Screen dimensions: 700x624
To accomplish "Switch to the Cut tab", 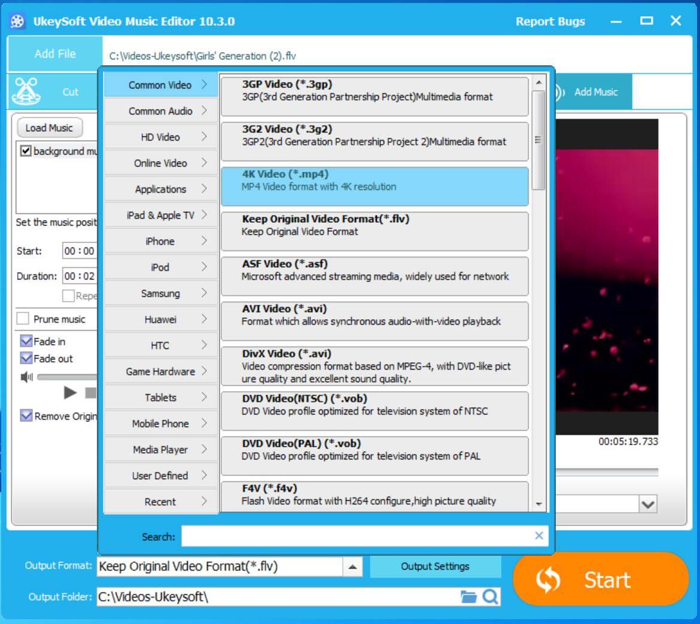I will pos(53,92).
